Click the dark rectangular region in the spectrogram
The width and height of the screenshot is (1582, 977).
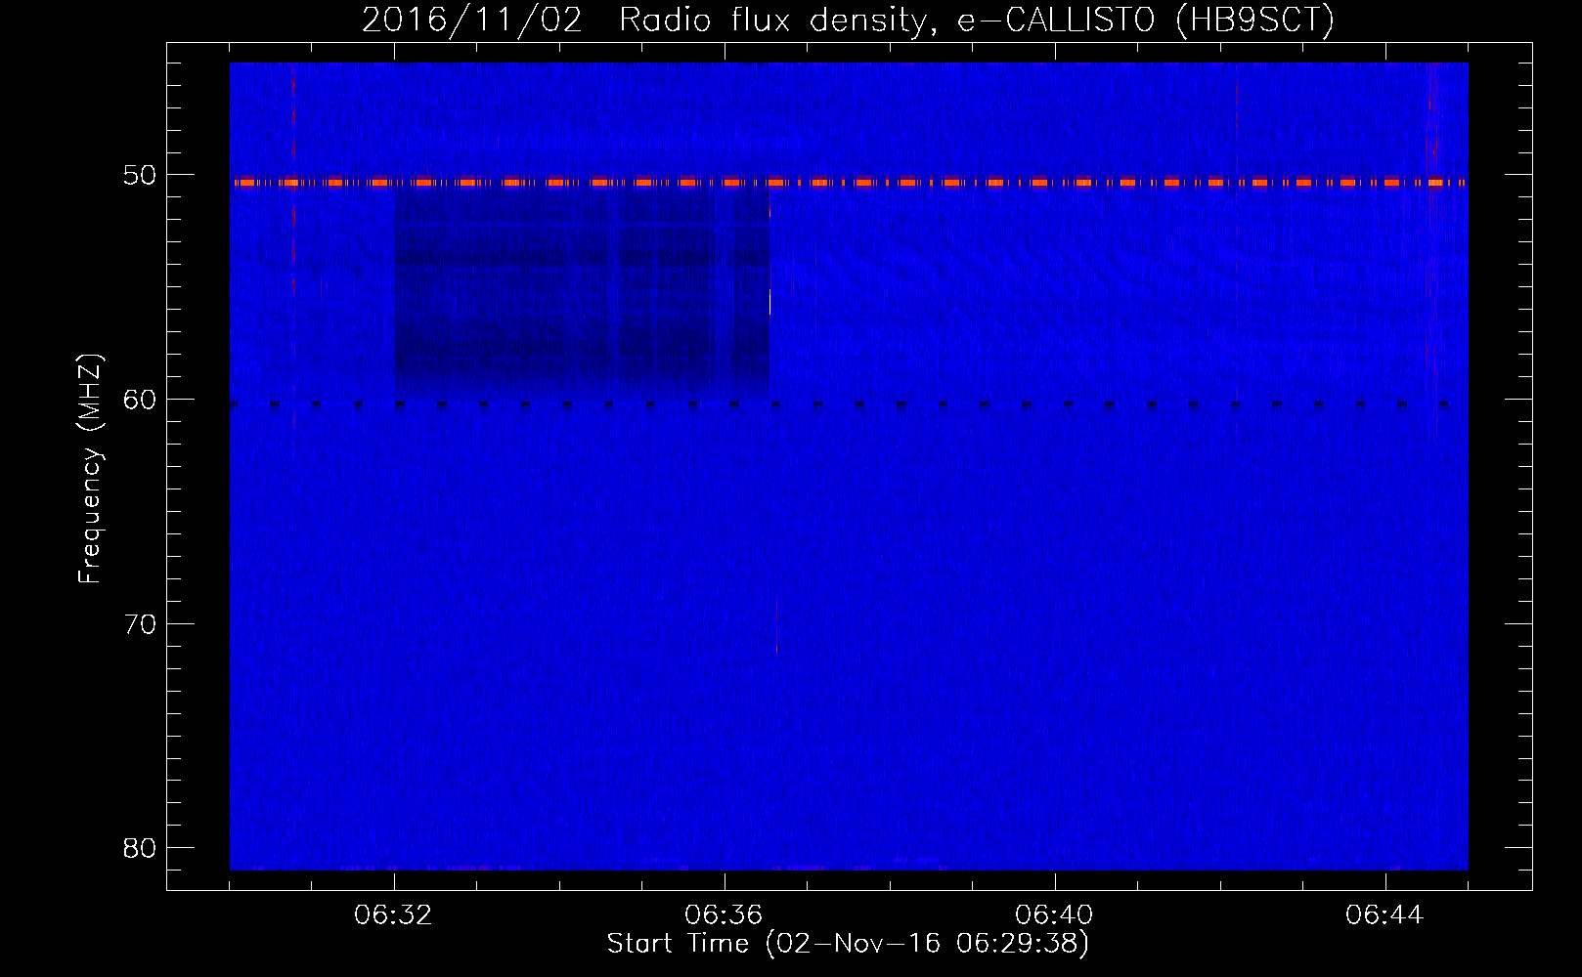[582, 293]
